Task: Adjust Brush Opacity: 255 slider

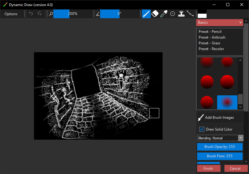Action: pos(220,147)
